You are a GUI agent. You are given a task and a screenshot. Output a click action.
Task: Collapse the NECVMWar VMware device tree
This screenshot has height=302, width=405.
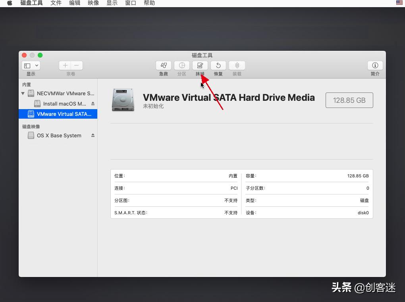[x=23, y=93]
